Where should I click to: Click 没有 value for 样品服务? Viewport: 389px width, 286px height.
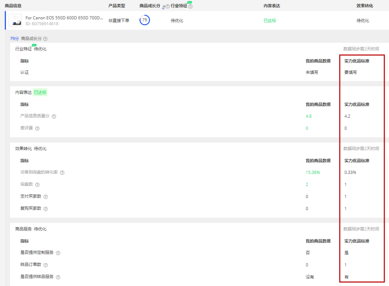[x=310, y=277]
